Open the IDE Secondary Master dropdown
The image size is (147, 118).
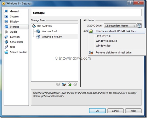click(x=120, y=26)
